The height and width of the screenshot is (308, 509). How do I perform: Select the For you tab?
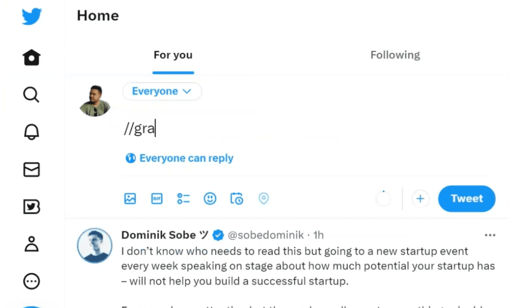tap(173, 54)
